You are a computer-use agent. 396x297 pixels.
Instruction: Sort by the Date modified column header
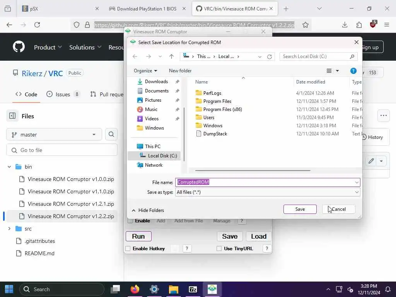311,82
